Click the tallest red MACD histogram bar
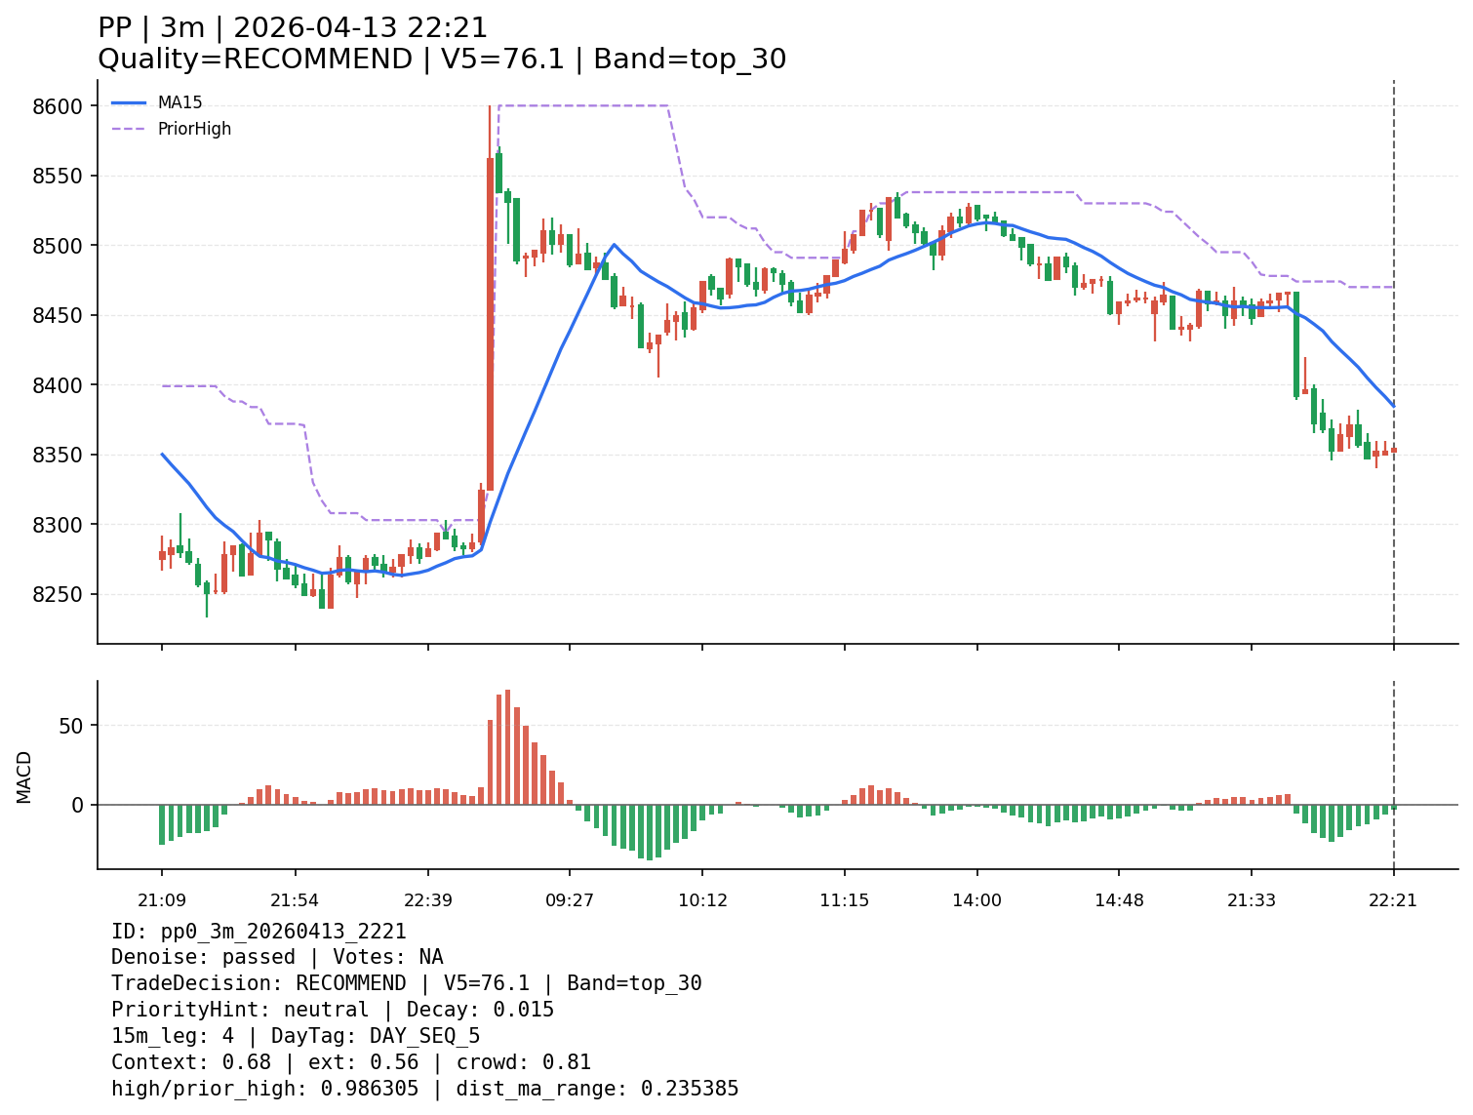 [508, 747]
